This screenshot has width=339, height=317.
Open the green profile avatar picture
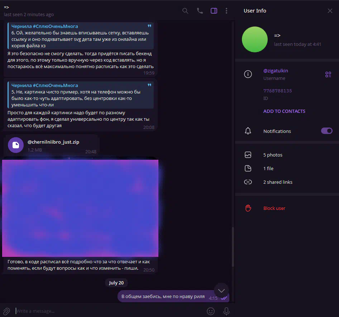coord(255,39)
